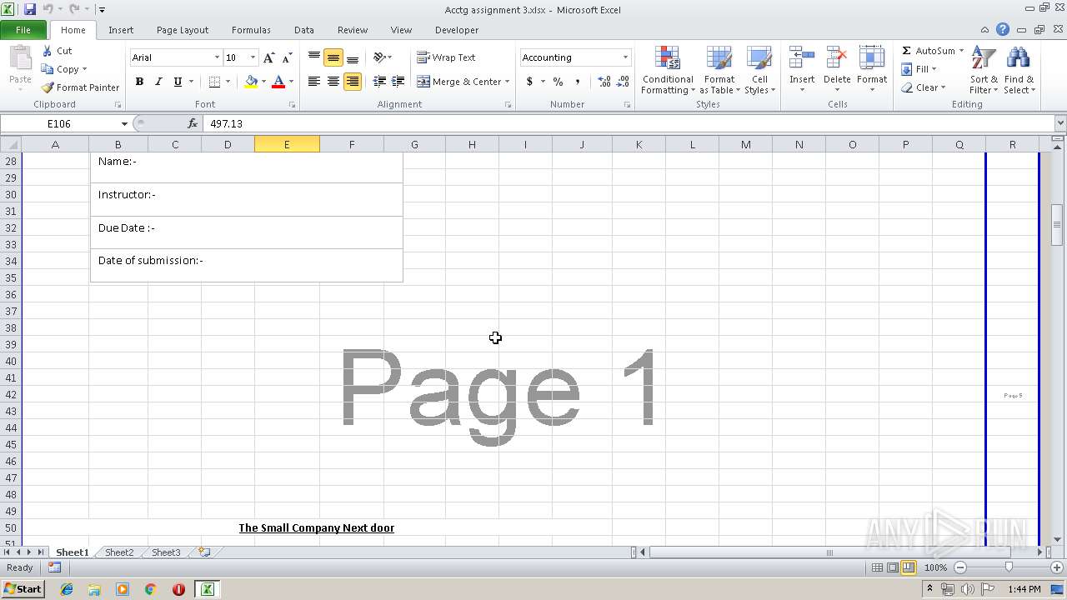Move the zoom slider handle
The width and height of the screenshot is (1067, 600).
(x=1009, y=567)
